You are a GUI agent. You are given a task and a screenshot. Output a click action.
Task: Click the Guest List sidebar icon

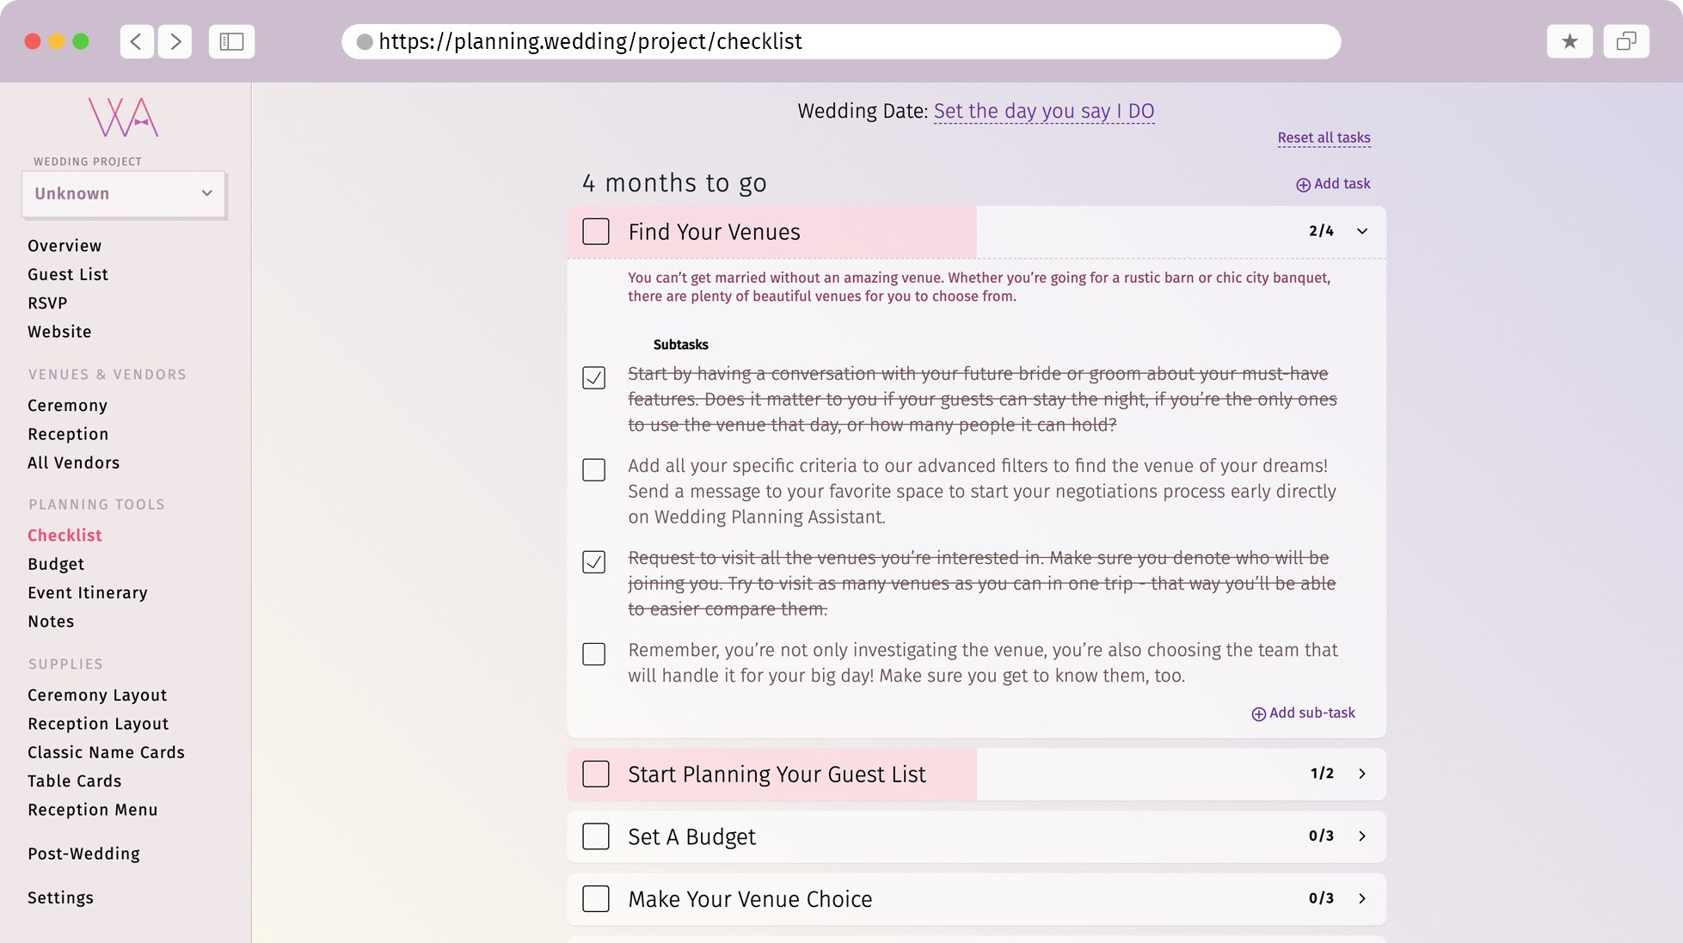(67, 274)
